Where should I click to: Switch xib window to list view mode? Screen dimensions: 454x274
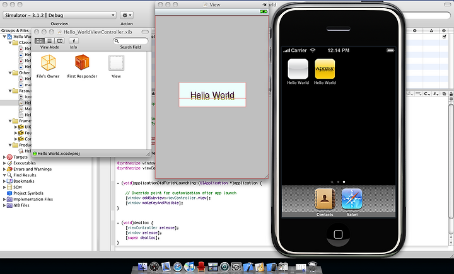tap(50, 41)
